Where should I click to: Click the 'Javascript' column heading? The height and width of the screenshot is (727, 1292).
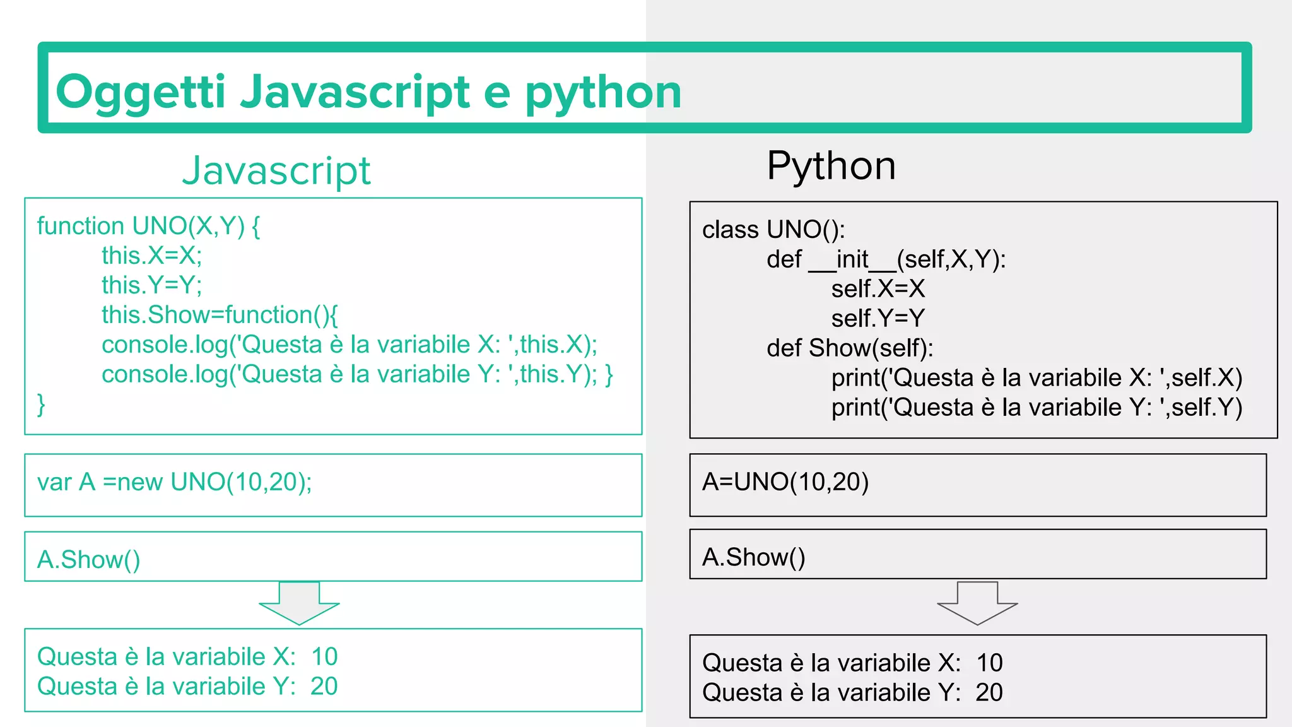coord(276,170)
